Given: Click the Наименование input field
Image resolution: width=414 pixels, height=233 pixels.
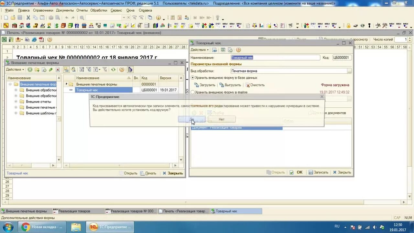Looking at the screenshot, I should click(x=275, y=58).
